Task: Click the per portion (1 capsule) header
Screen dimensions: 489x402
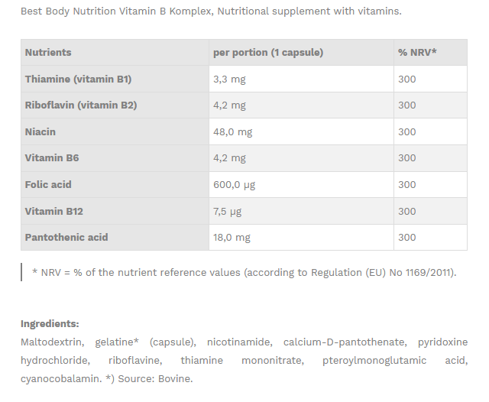Action: [267, 53]
